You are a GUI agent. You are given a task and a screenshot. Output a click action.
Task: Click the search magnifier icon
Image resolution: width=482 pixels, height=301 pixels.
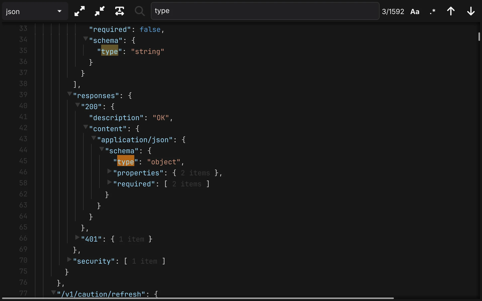point(140,11)
